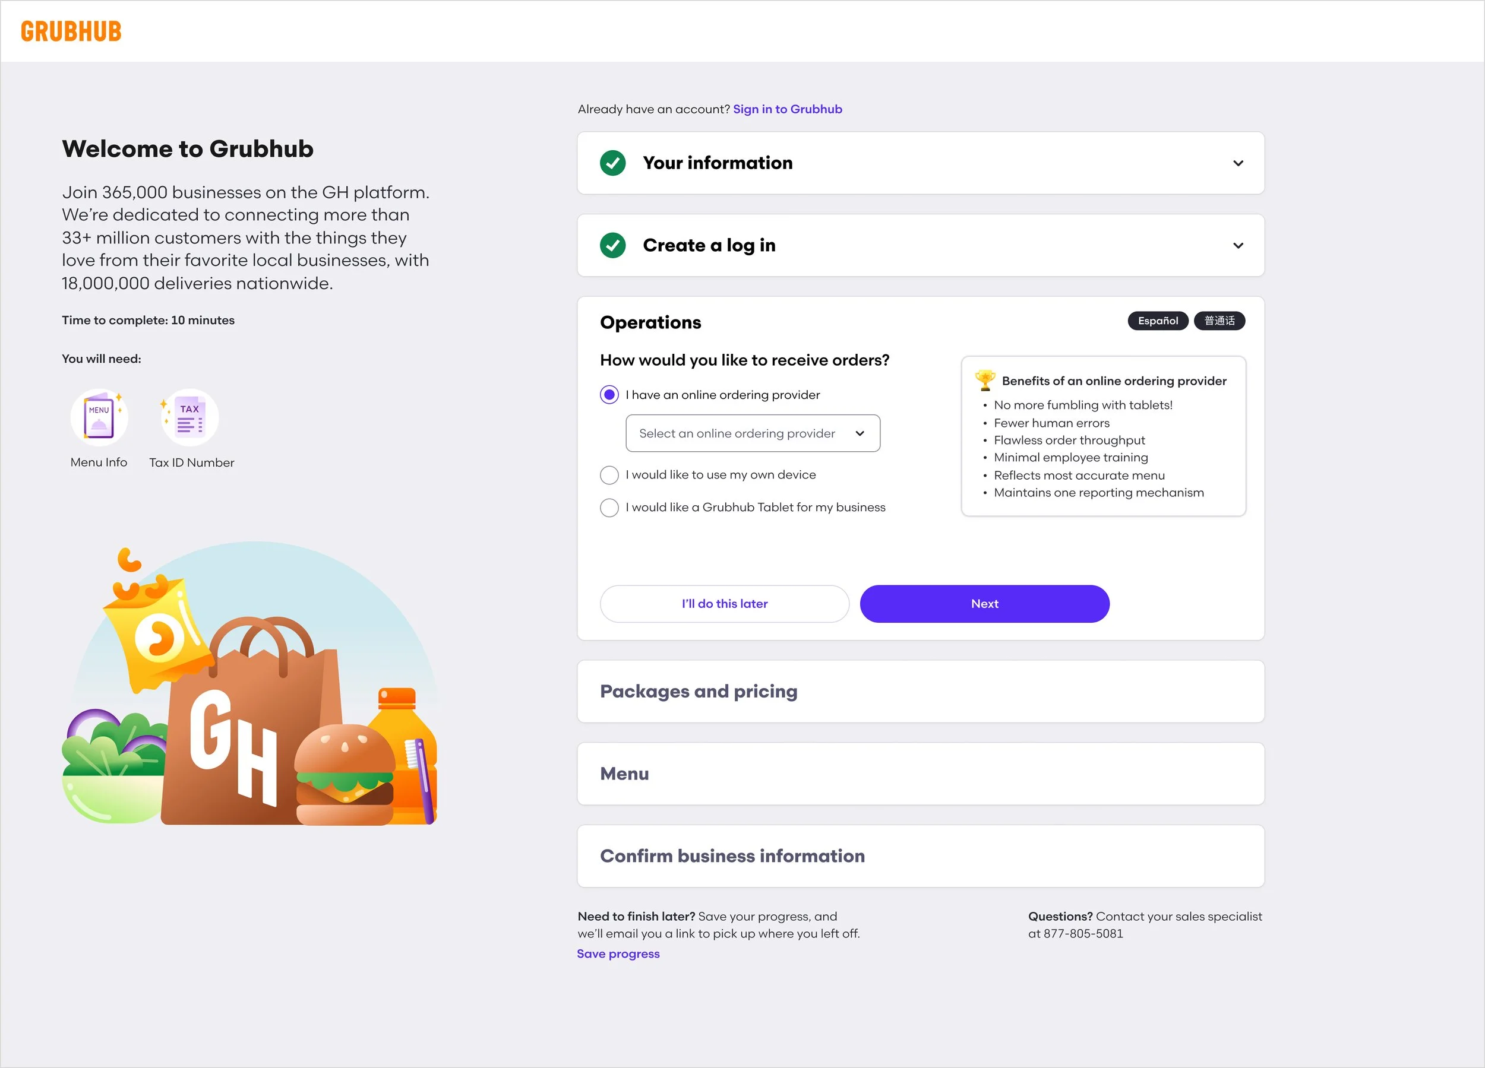
Task: Click the Grubhub logo
Action: coord(71,31)
